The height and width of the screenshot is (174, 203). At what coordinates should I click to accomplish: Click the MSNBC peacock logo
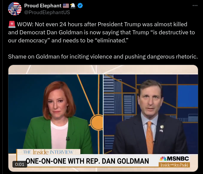point(163,159)
